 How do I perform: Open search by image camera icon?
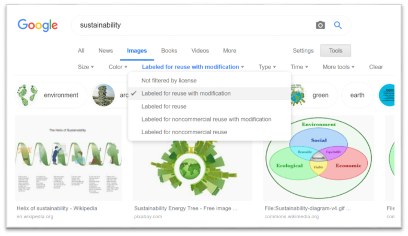coord(320,25)
